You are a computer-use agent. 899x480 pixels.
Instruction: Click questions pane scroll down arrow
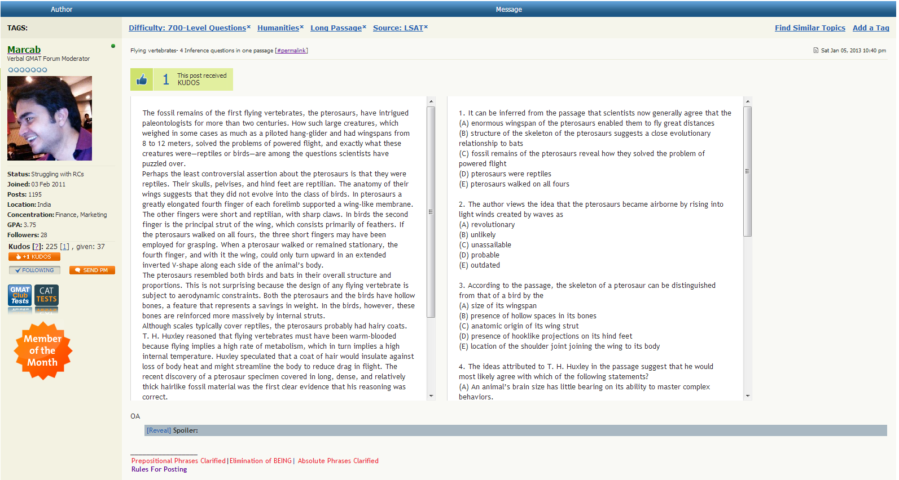pyautogui.click(x=748, y=396)
